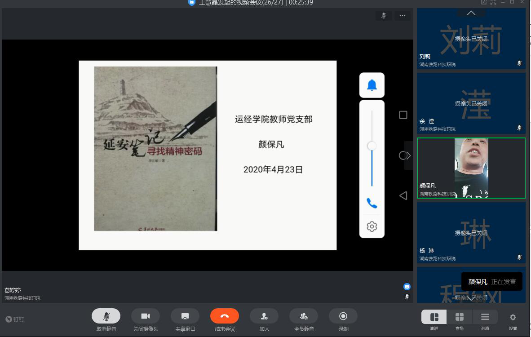Select 颜保凡 active speaker video tile
The height and width of the screenshot is (337, 531).
click(471, 168)
